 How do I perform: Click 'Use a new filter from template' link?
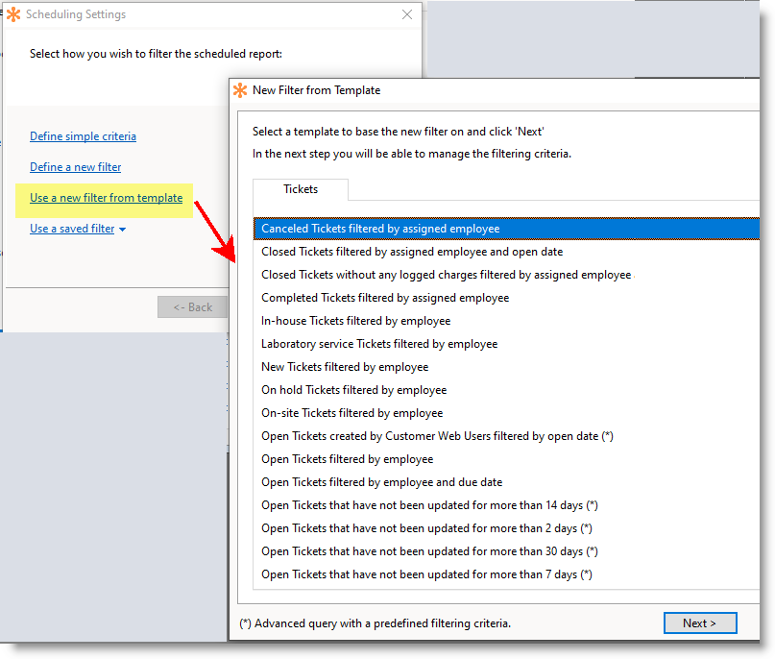pyautogui.click(x=106, y=198)
